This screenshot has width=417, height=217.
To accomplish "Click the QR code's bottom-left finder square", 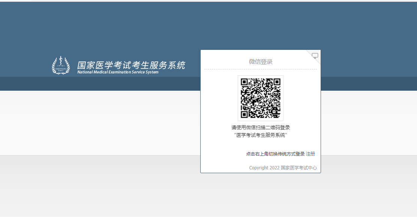I will 244,114.
